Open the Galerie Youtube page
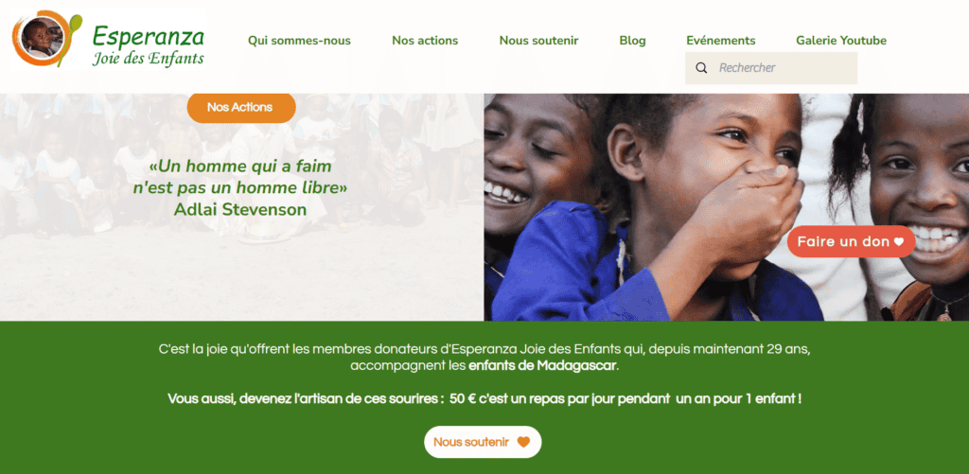Viewport: 969px width, 474px height. click(841, 41)
